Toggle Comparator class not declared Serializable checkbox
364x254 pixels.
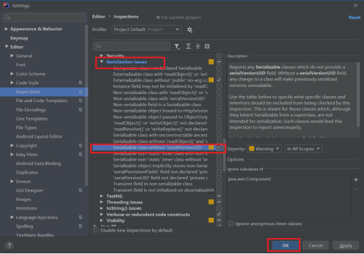pyautogui.click(x=219, y=68)
